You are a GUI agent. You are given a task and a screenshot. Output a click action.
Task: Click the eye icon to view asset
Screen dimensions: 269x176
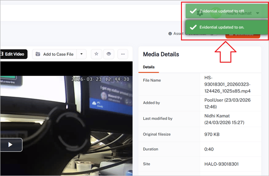click(x=108, y=54)
